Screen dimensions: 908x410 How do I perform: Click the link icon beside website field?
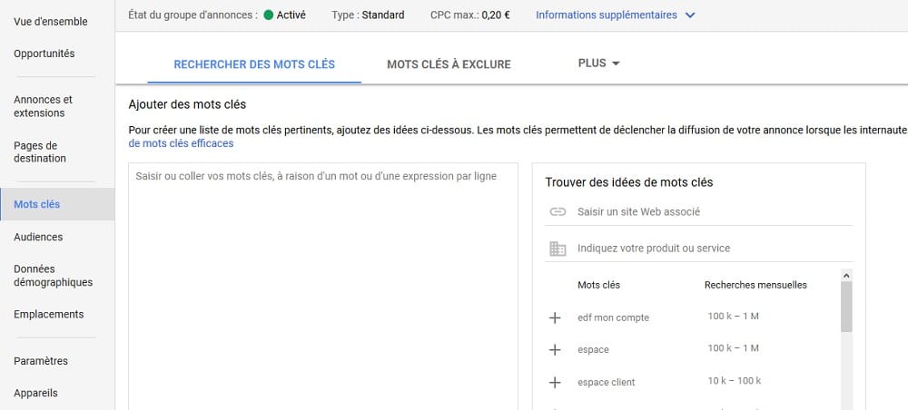coord(558,211)
